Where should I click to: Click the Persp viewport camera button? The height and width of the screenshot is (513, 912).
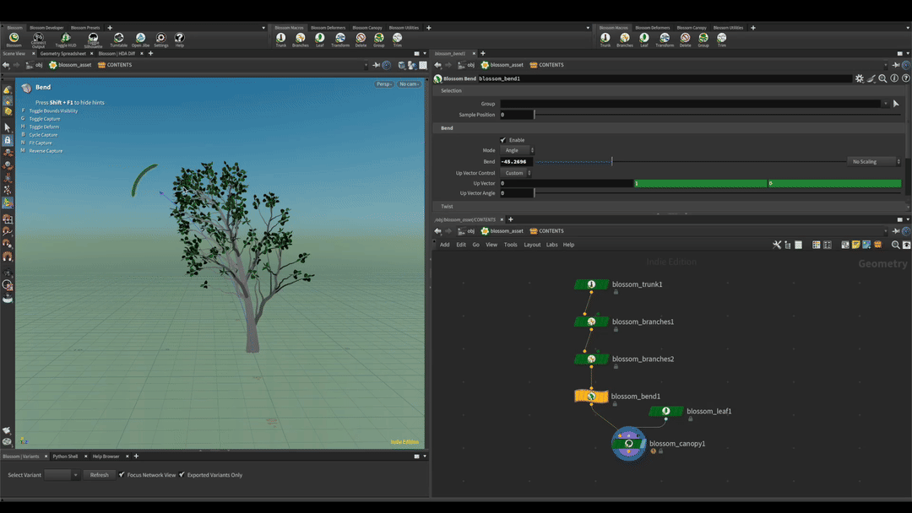384,84
